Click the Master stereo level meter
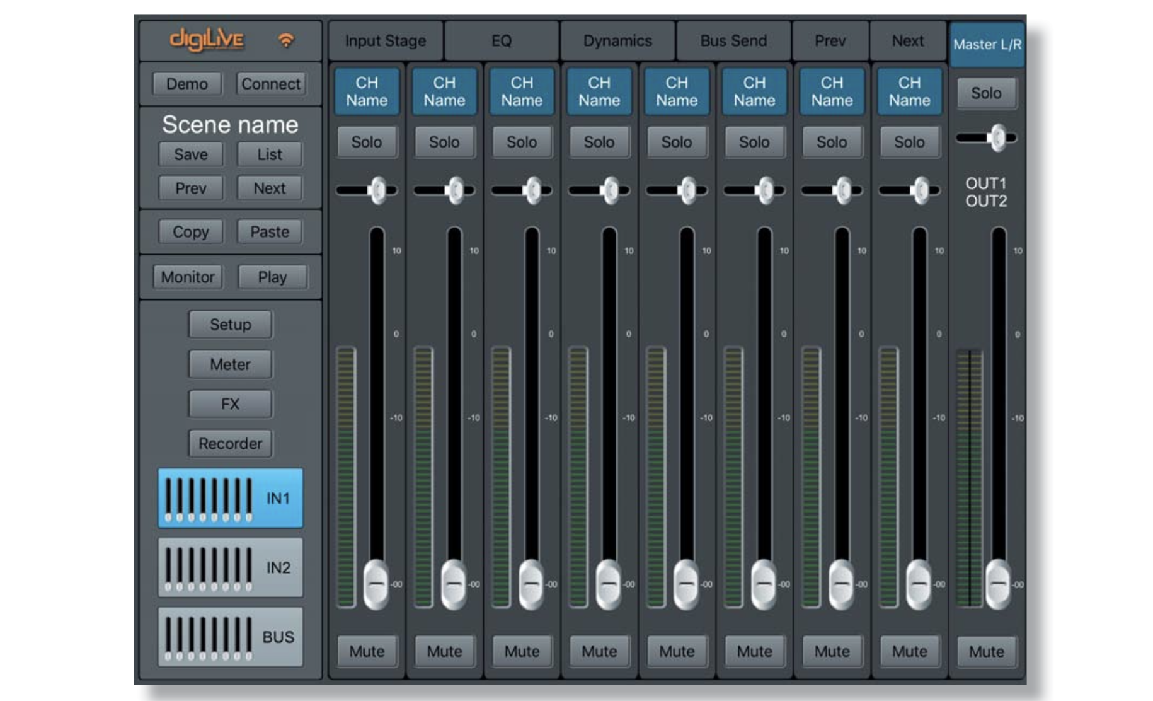Image resolution: width=1153 pixels, height=701 pixels. 969,477
